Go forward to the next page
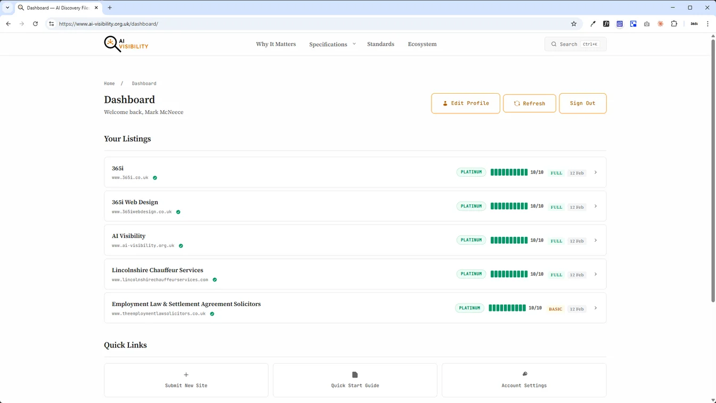The height and width of the screenshot is (403, 716). (22, 23)
